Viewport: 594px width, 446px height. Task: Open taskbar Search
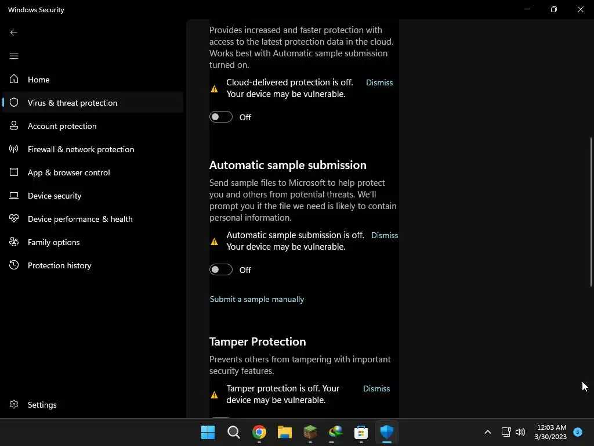coord(233,432)
